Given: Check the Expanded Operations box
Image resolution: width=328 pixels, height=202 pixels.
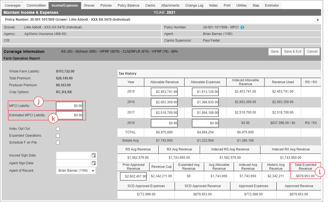Looking at the screenshot, I should [58, 136].
